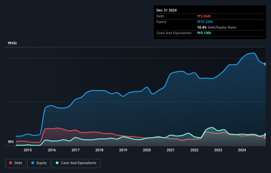Toggle the Debt legend button
Screen dimensions: 271x173
coord(16,163)
